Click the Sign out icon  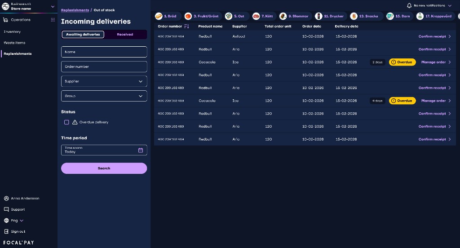click(6, 231)
